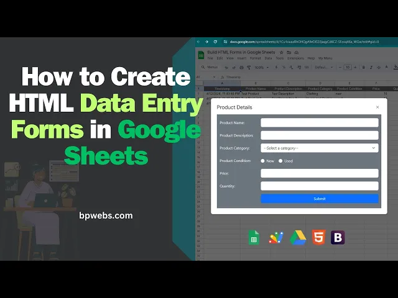Toggle strikethrough formatting

[379, 68]
